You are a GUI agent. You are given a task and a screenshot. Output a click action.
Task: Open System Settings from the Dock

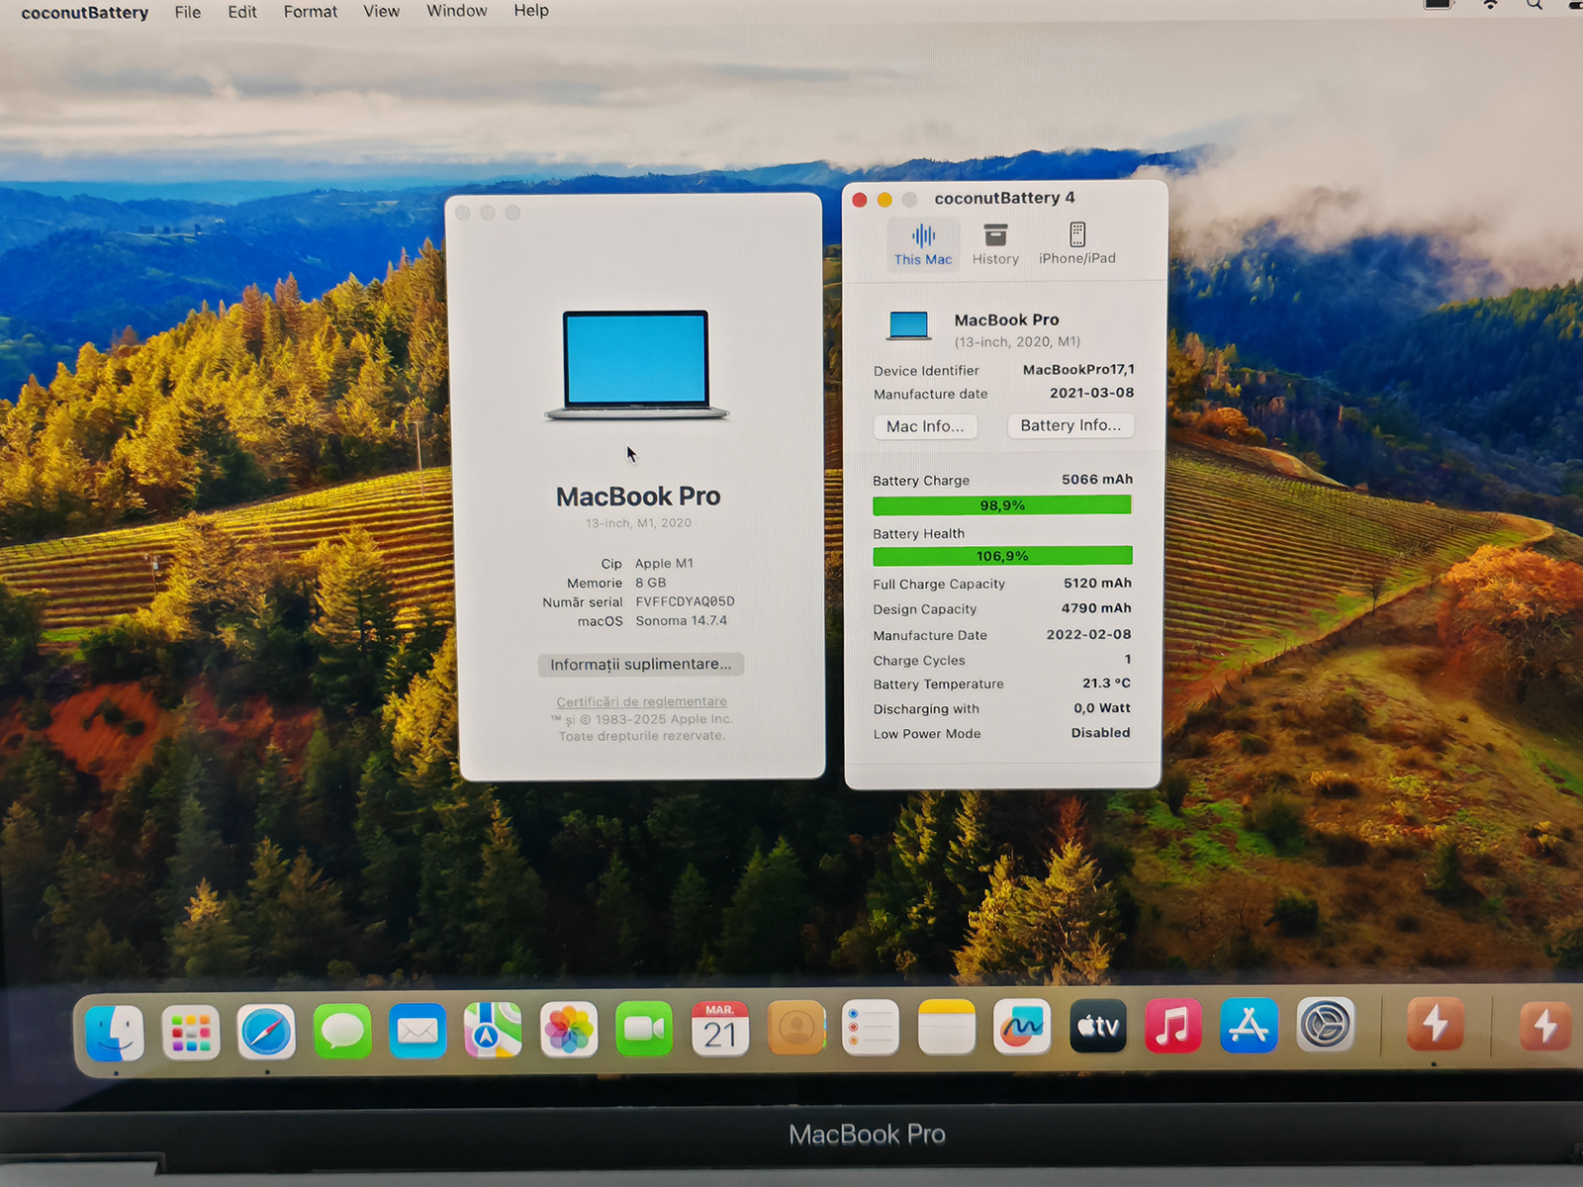coord(1326,1024)
